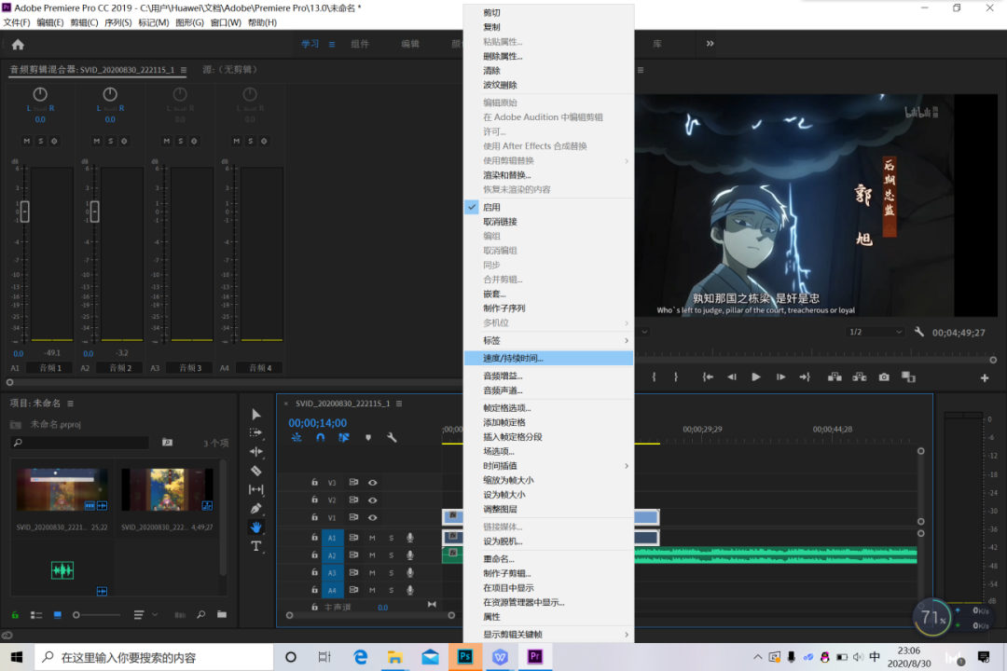
Task: Toggle V1 track output eye
Action: click(372, 517)
